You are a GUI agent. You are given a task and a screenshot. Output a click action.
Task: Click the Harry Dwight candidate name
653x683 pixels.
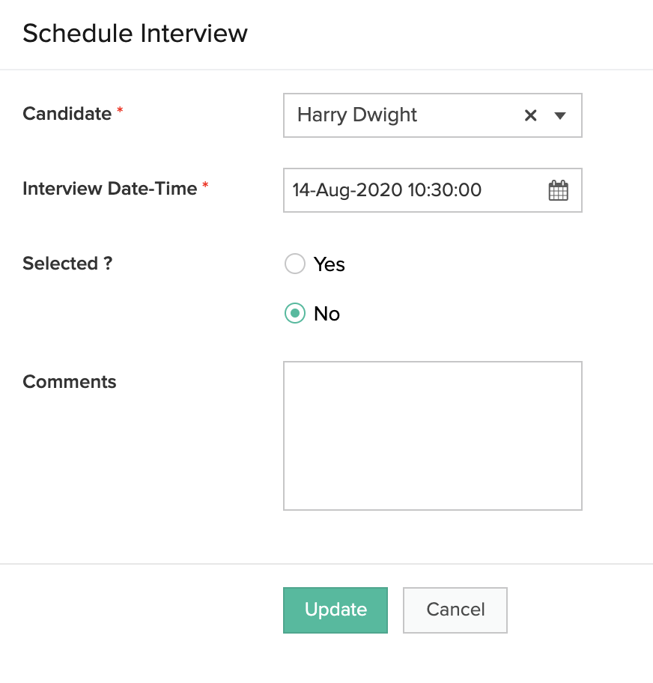[x=357, y=115]
